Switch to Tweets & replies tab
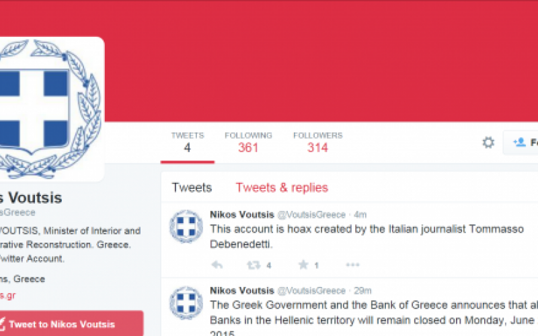The width and height of the screenshot is (538, 336). click(282, 187)
